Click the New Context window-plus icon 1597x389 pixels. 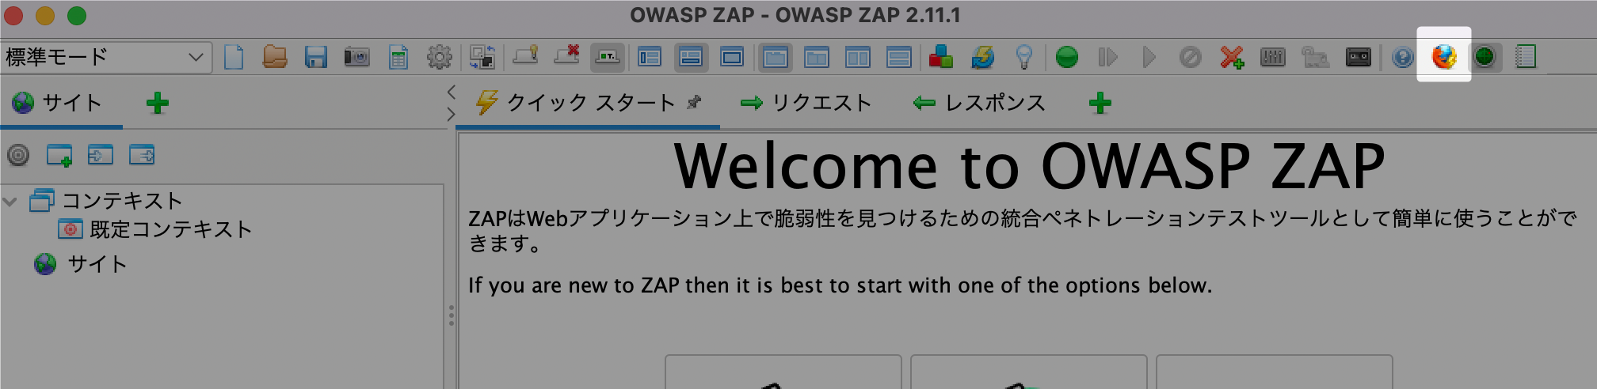59,155
